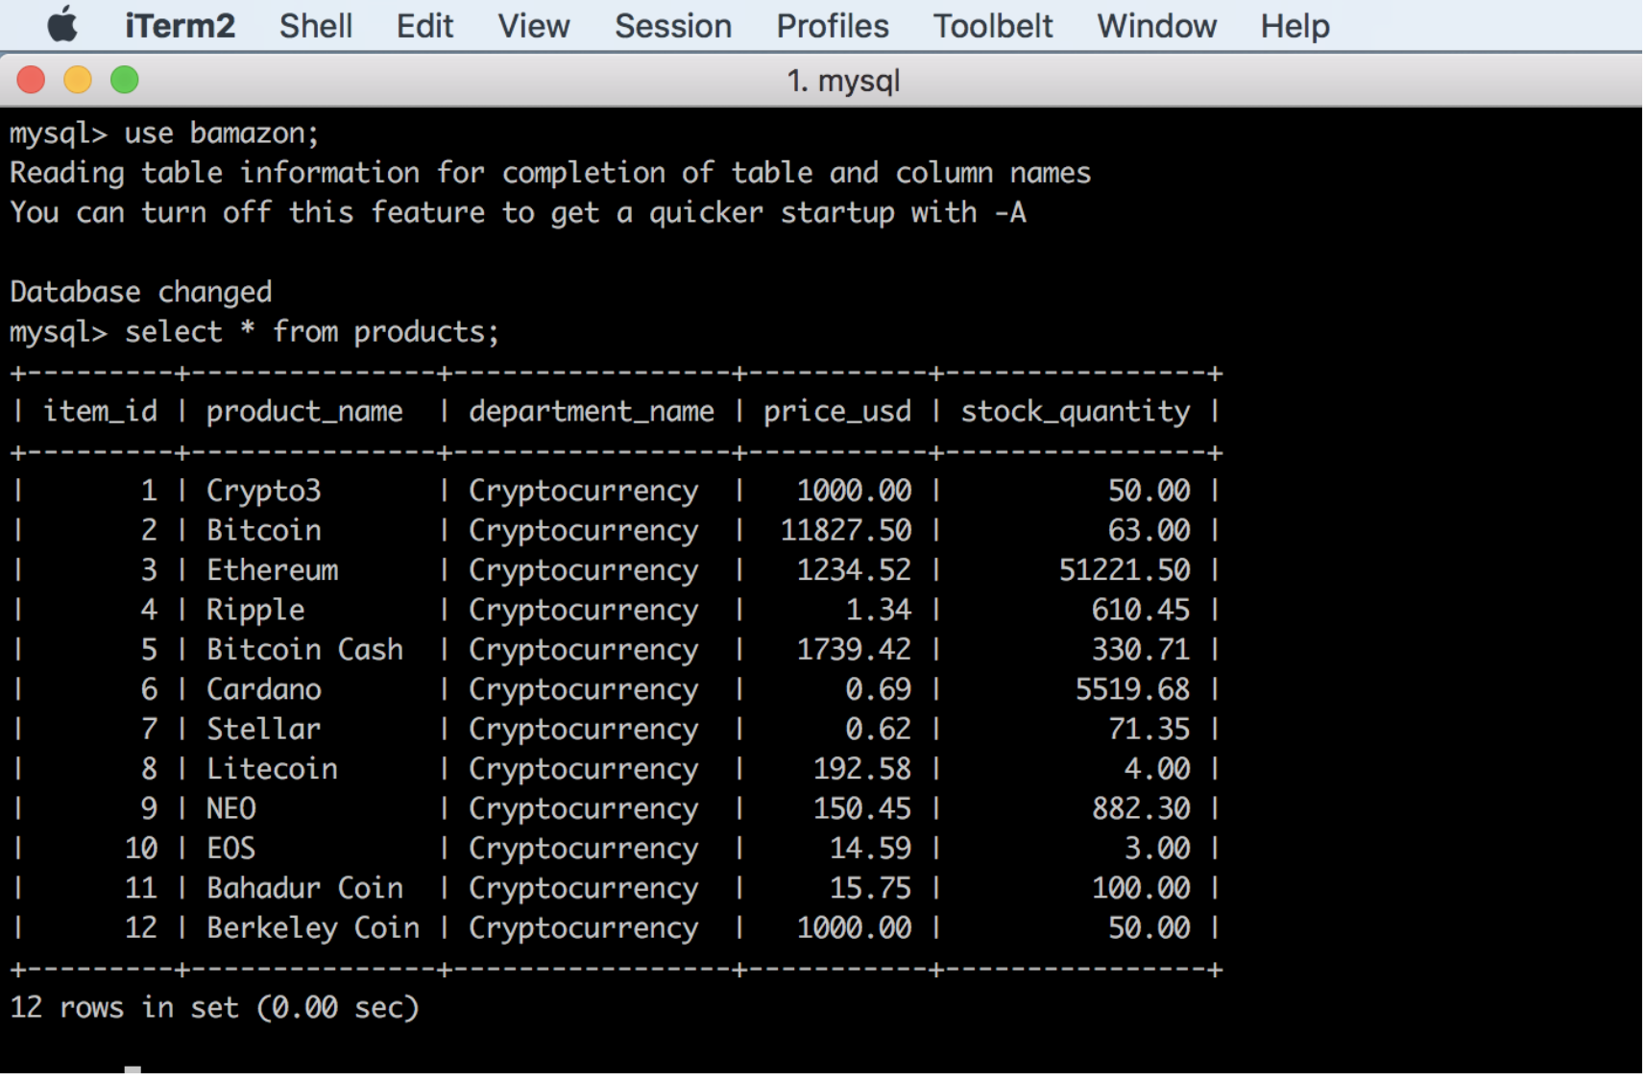This screenshot has width=1646, height=1081.
Task: Click the product_name column header
Action: click(304, 412)
